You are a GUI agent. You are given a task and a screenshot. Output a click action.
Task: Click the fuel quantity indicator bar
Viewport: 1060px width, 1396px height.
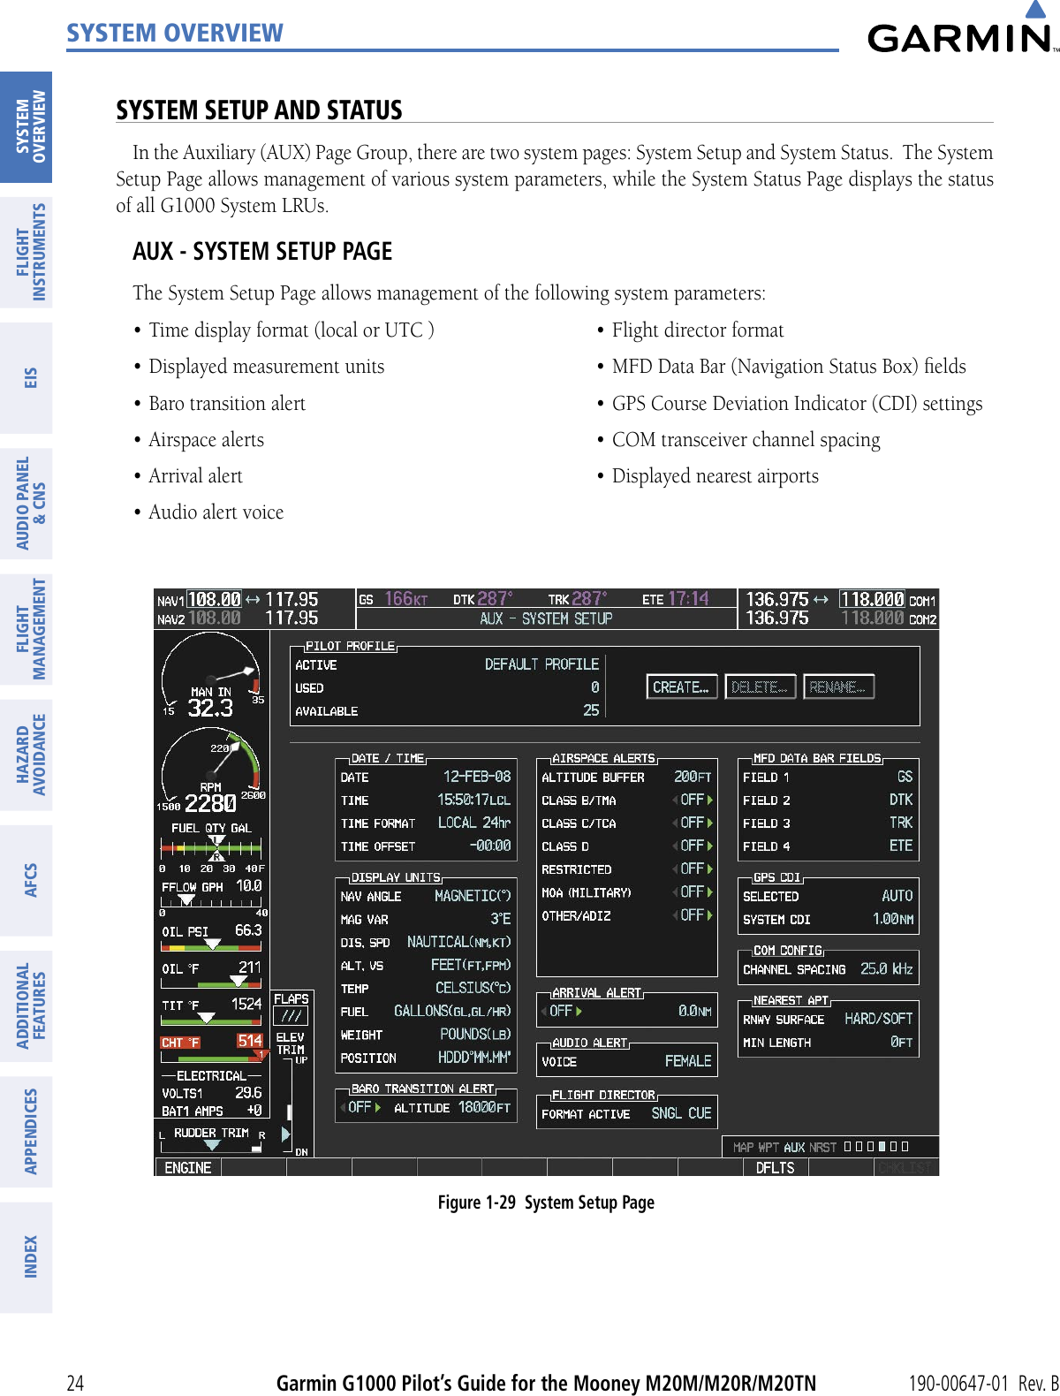tap(211, 846)
